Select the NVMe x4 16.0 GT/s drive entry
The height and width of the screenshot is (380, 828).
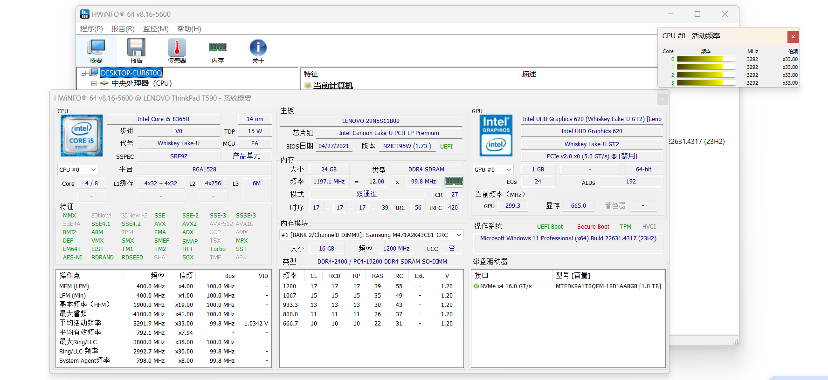506,286
